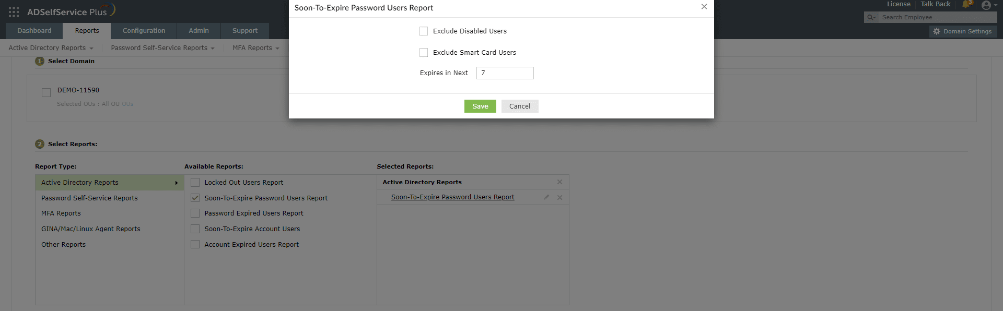Screen dimensions: 1003x311
Task: Open the Dashboard tab
Action: point(34,31)
